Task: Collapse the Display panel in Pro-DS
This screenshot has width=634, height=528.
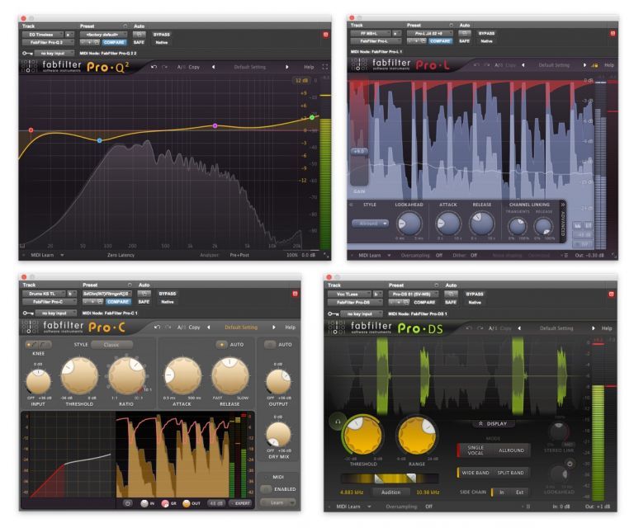Action: tap(493, 424)
